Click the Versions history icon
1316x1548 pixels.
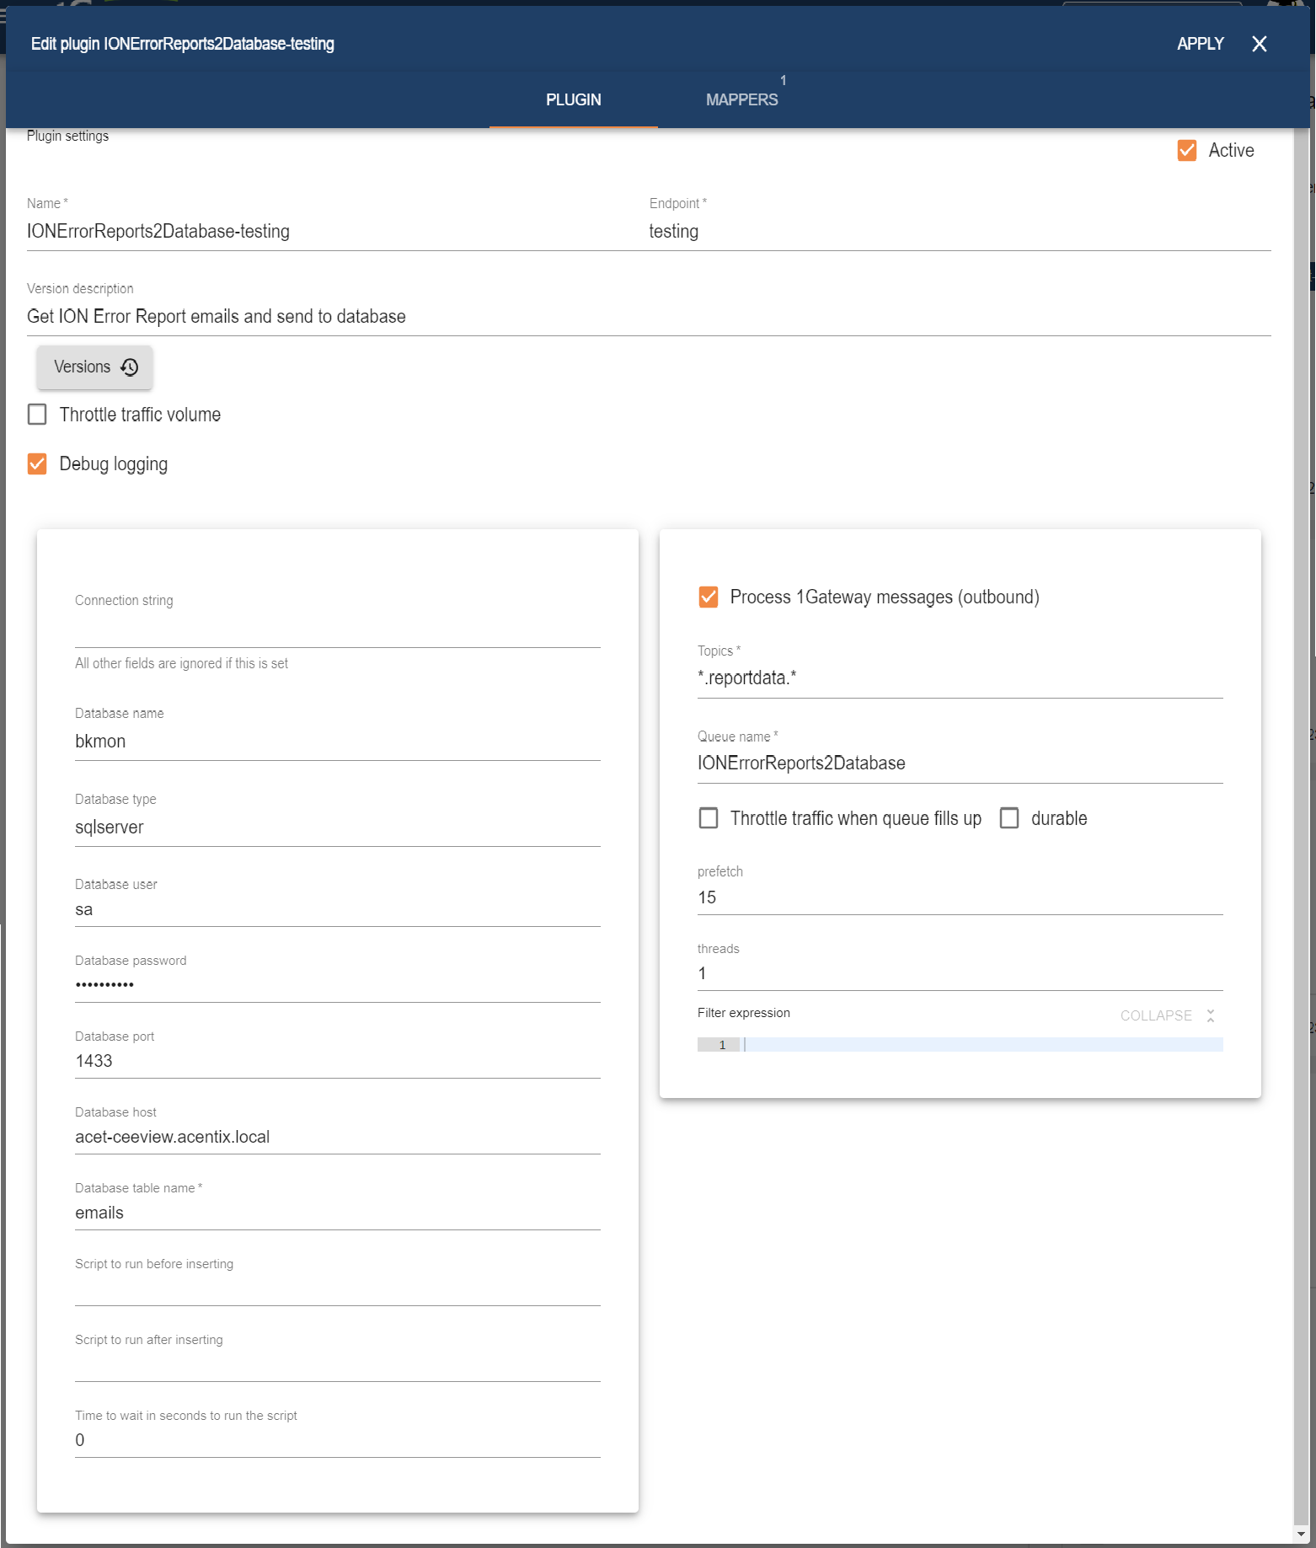129,367
